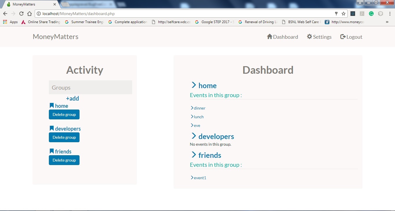Click the 'No events in this group.' text
The width and height of the screenshot is (395, 211).
tap(211, 144)
